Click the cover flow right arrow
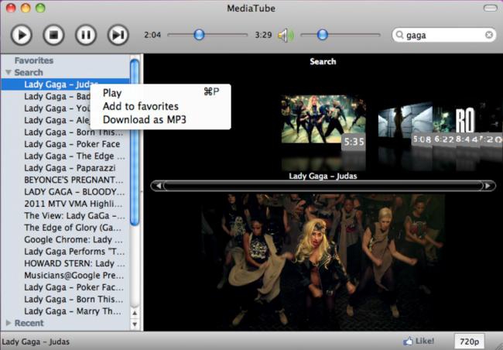This screenshot has width=503, height=350. [488, 186]
